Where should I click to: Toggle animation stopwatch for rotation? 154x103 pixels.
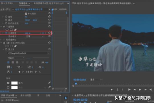coord(6,17)
